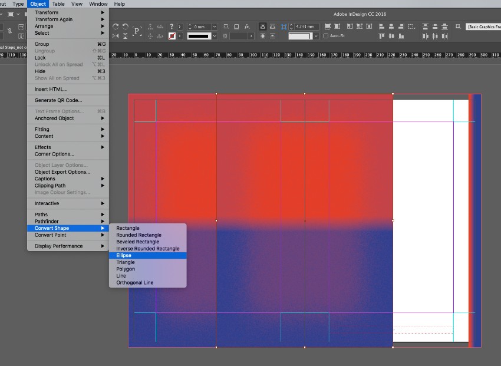Screen dimensions: 501x366
Task: Open the Table menu
Action: [58, 4]
